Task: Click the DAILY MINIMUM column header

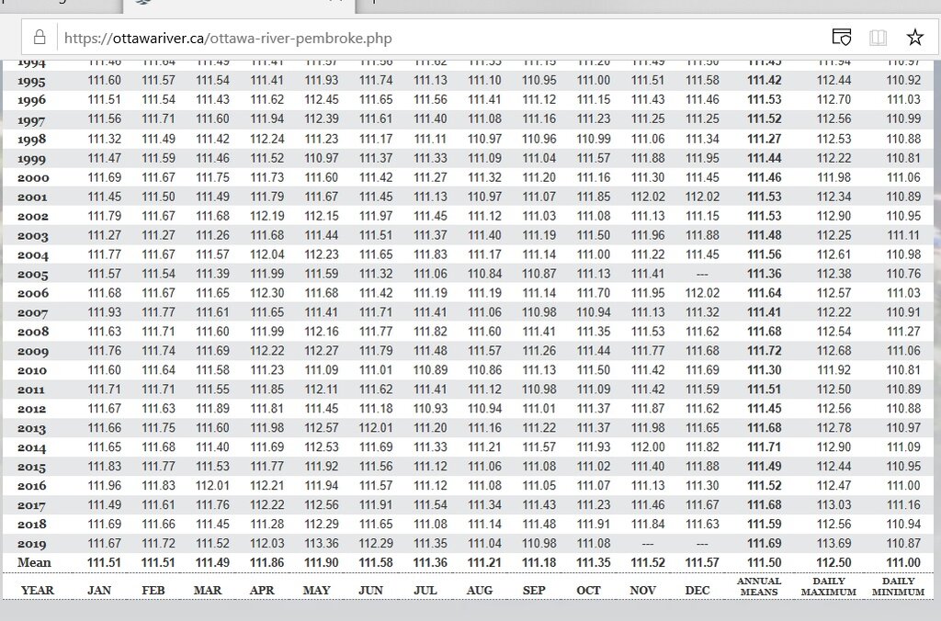Action: 898,586
